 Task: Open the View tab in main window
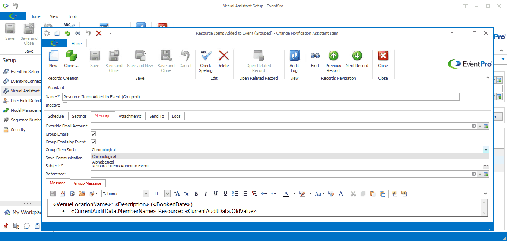point(54,16)
